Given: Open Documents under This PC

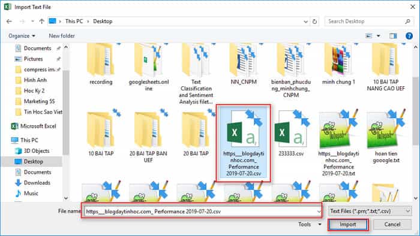Looking at the screenshot, I should tap(37, 173).
